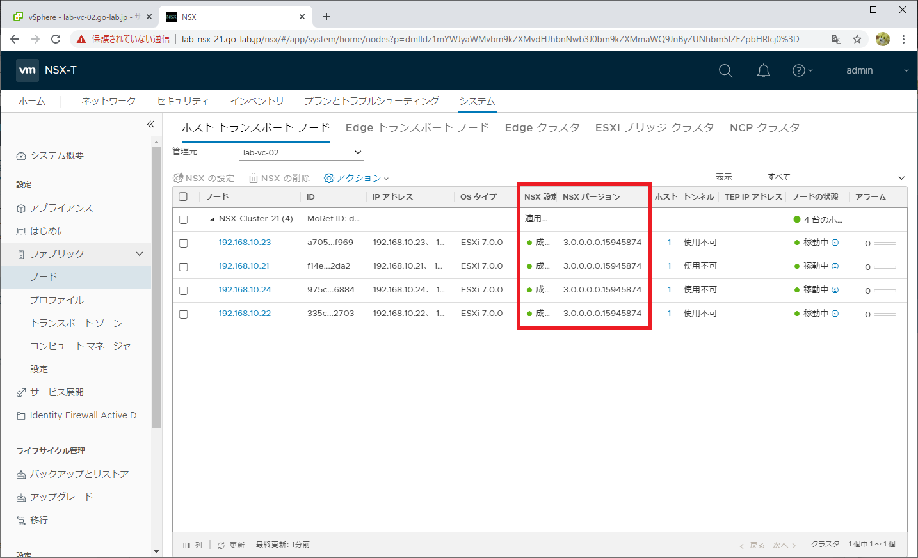Collapse the ファブリック sidebar section

[x=140, y=254]
